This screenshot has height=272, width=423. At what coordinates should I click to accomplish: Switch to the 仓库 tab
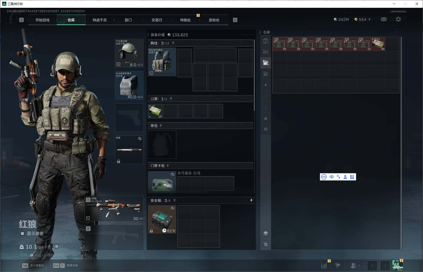71,20
